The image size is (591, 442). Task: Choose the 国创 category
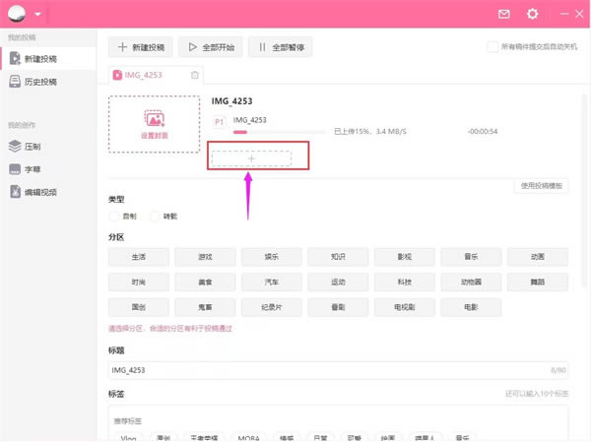pos(139,307)
